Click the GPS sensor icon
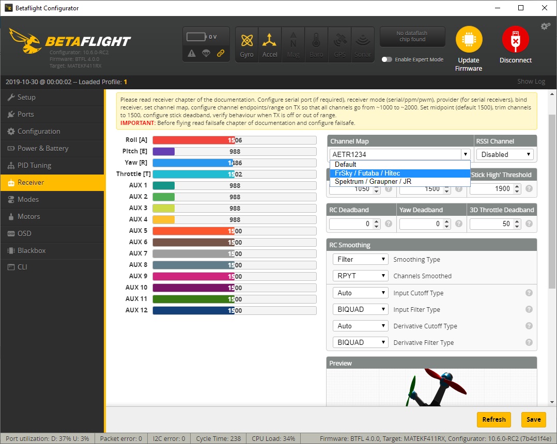Image resolution: width=557 pixels, height=444 pixels. click(339, 45)
